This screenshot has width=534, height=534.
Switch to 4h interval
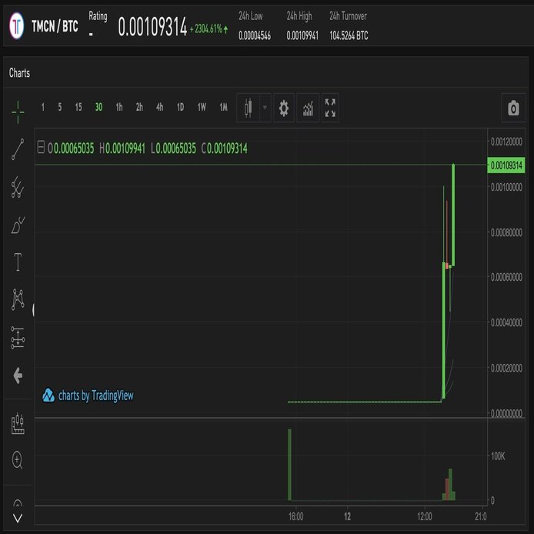[160, 107]
